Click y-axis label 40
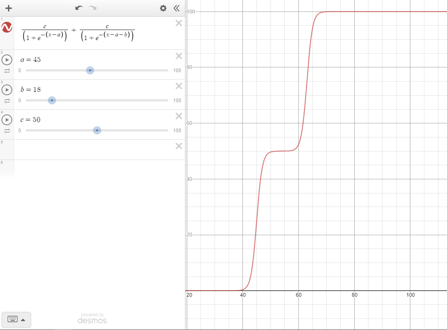 tap(189, 179)
